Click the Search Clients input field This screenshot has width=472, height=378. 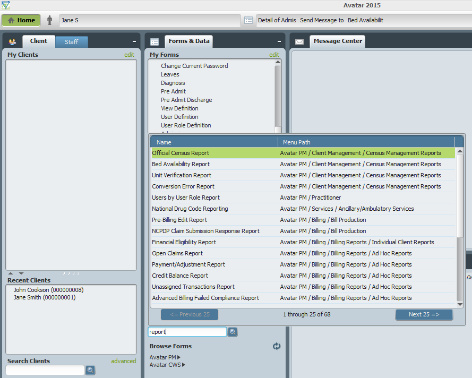(45, 370)
